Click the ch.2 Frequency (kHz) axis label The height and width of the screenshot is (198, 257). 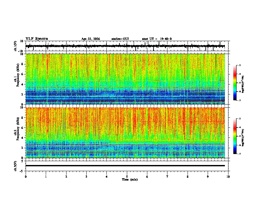[x=17, y=133]
